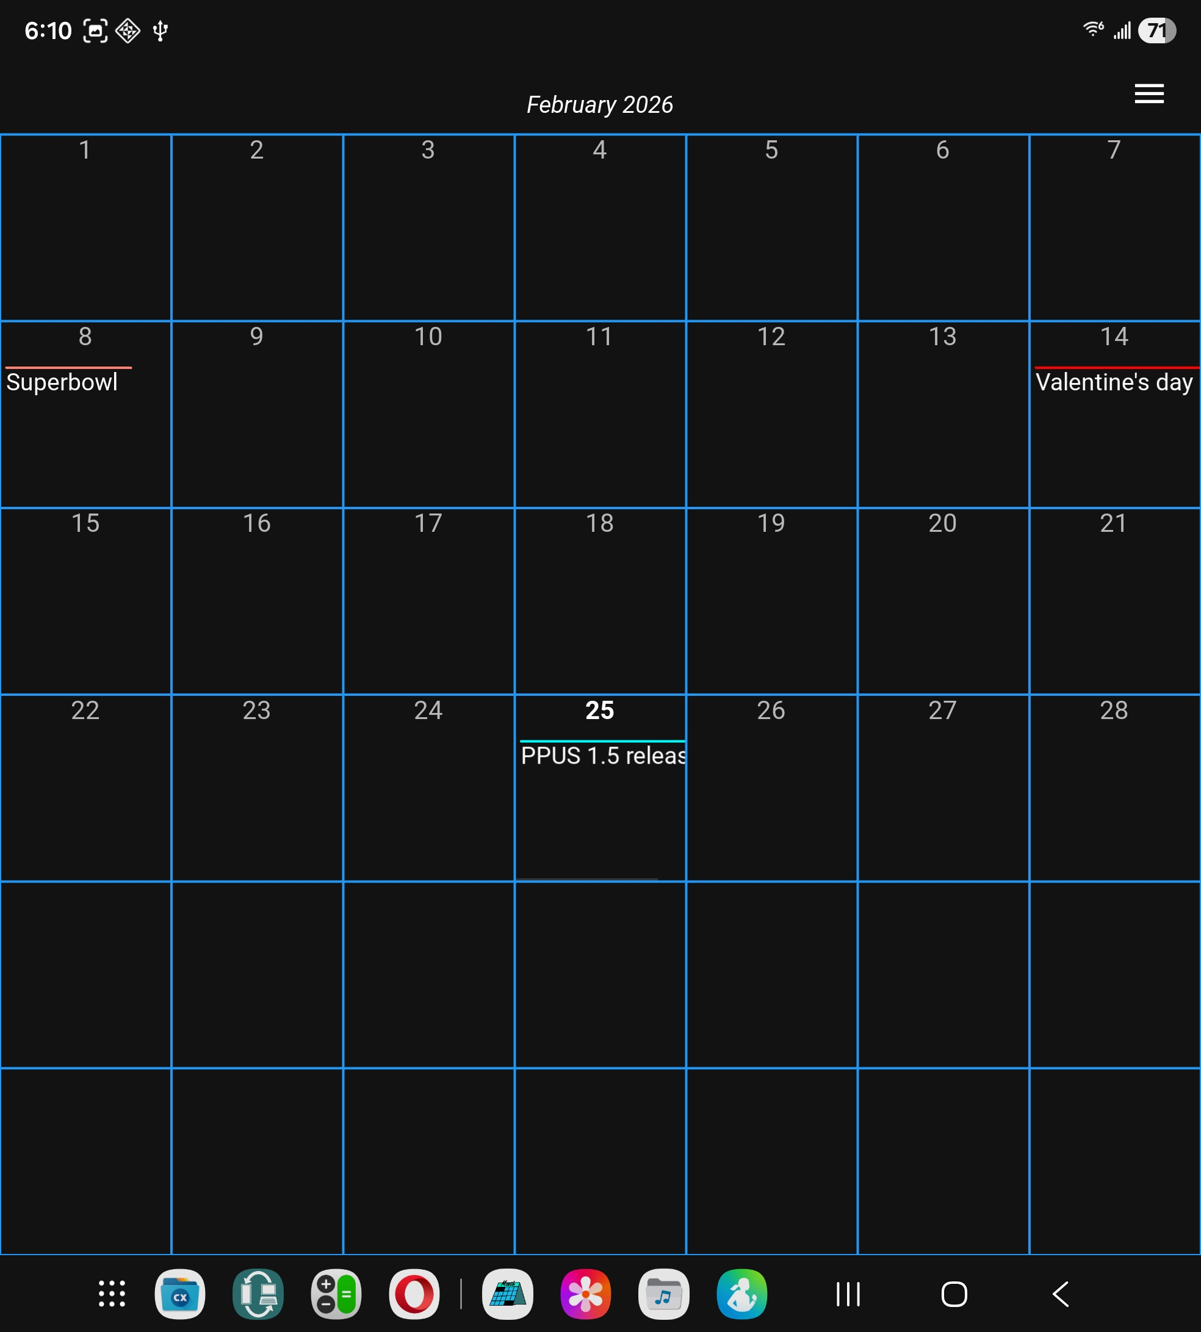Tap the back navigation arrow
This screenshot has width=1201, height=1332.
tap(1060, 1294)
